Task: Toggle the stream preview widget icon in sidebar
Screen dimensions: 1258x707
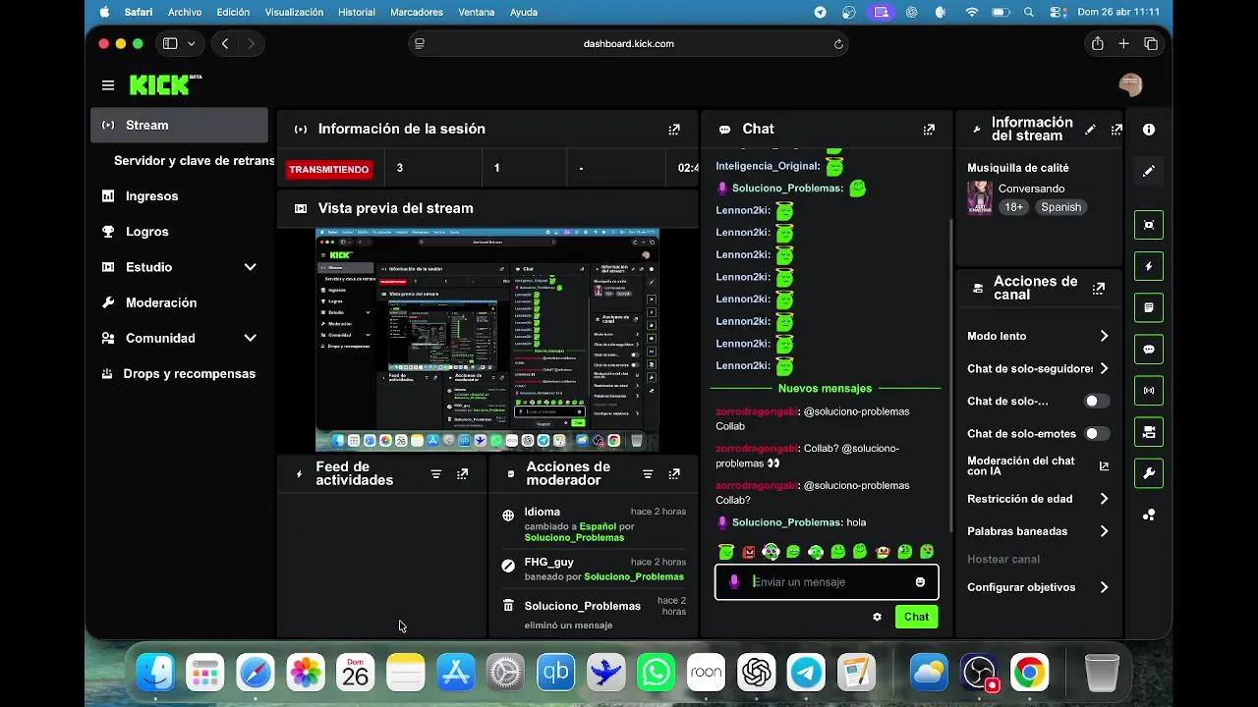Action: coord(1149,225)
